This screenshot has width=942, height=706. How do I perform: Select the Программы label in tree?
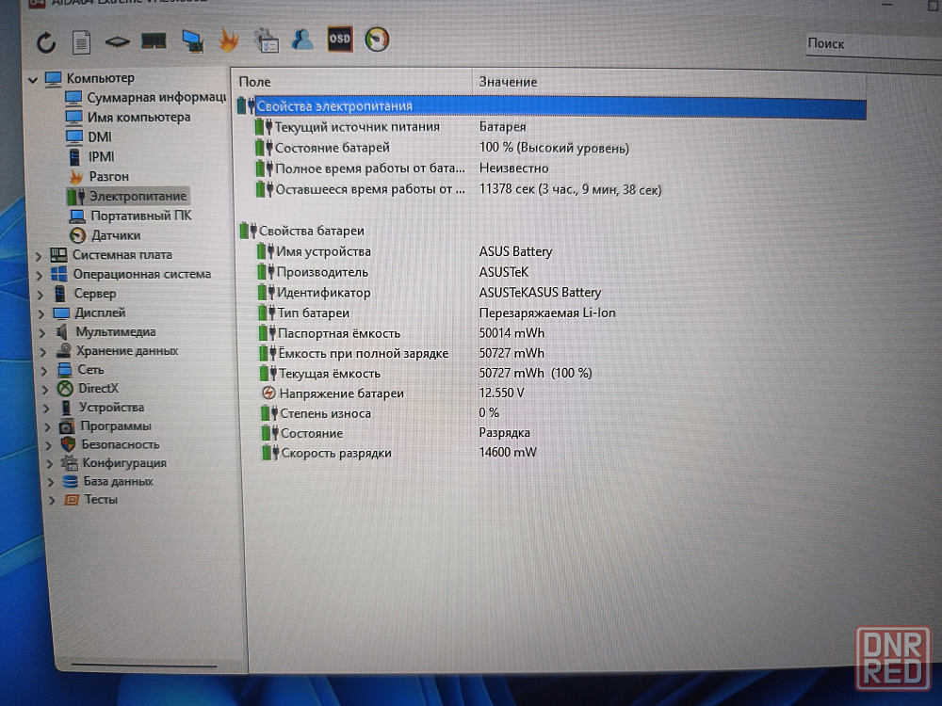click(116, 426)
